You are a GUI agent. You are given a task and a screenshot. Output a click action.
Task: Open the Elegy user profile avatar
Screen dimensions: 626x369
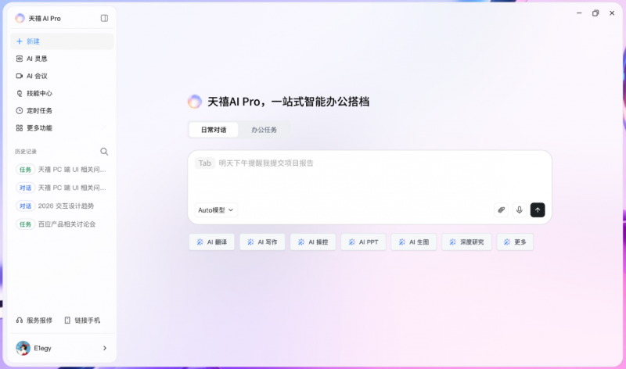click(x=23, y=348)
